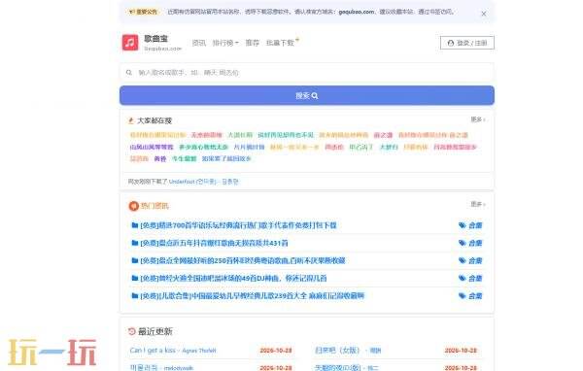Click 合集 tag on 250首粤语歌曲 row

(x=470, y=260)
